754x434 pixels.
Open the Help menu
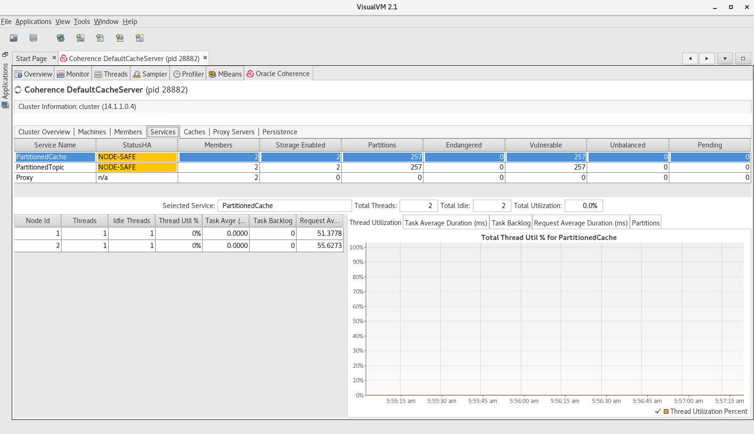pyautogui.click(x=130, y=22)
